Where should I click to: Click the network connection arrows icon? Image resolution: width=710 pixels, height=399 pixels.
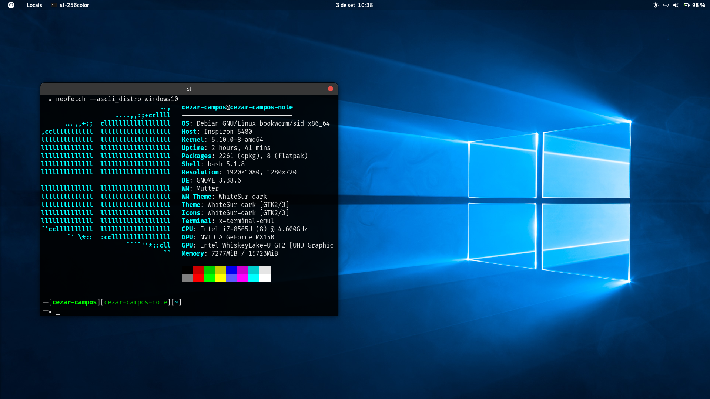[666, 5]
